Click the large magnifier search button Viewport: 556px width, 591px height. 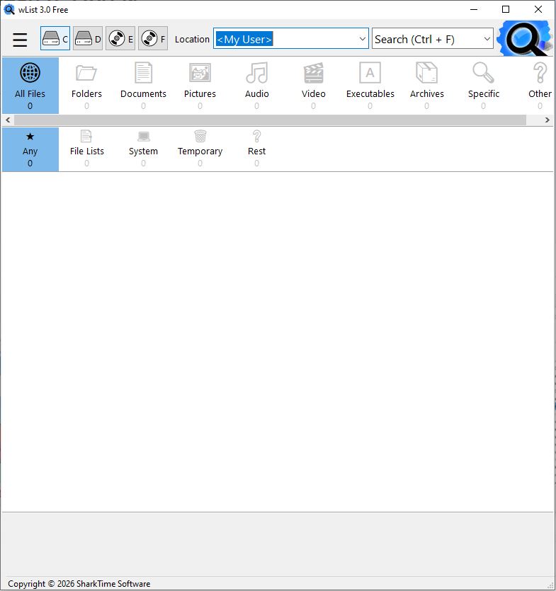click(524, 39)
